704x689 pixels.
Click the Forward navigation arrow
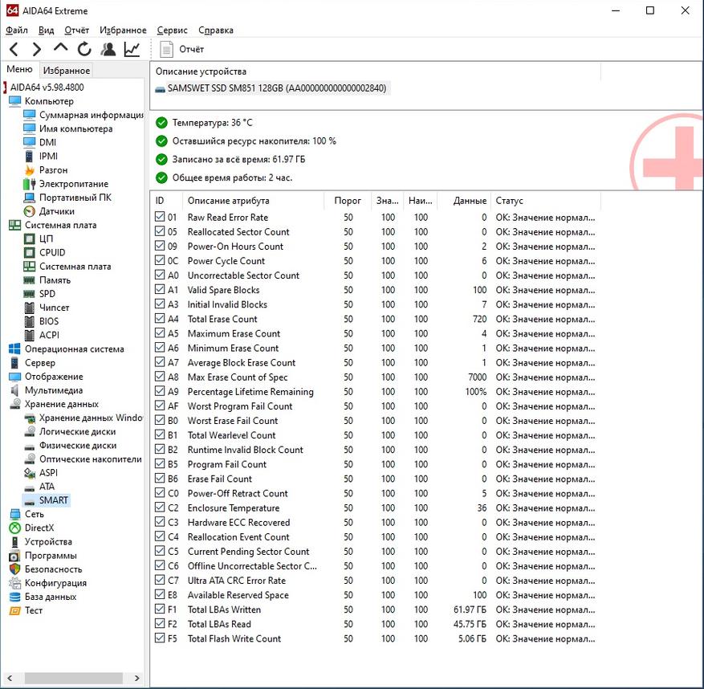coord(37,49)
